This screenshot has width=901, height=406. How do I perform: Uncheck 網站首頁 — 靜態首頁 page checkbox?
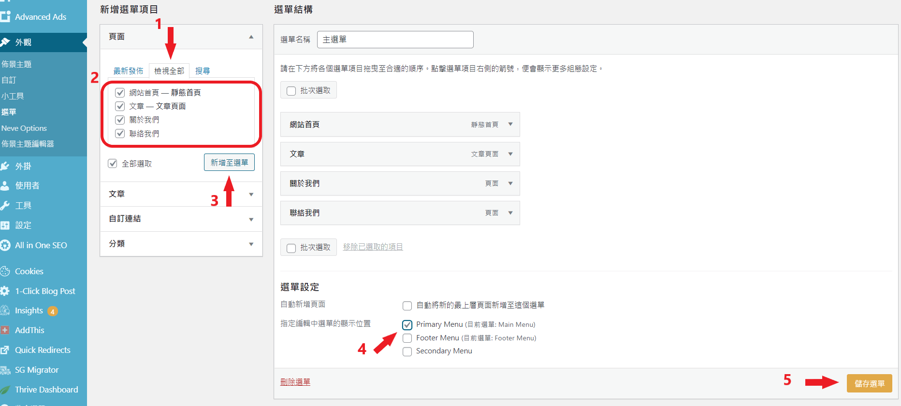[120, 92]
